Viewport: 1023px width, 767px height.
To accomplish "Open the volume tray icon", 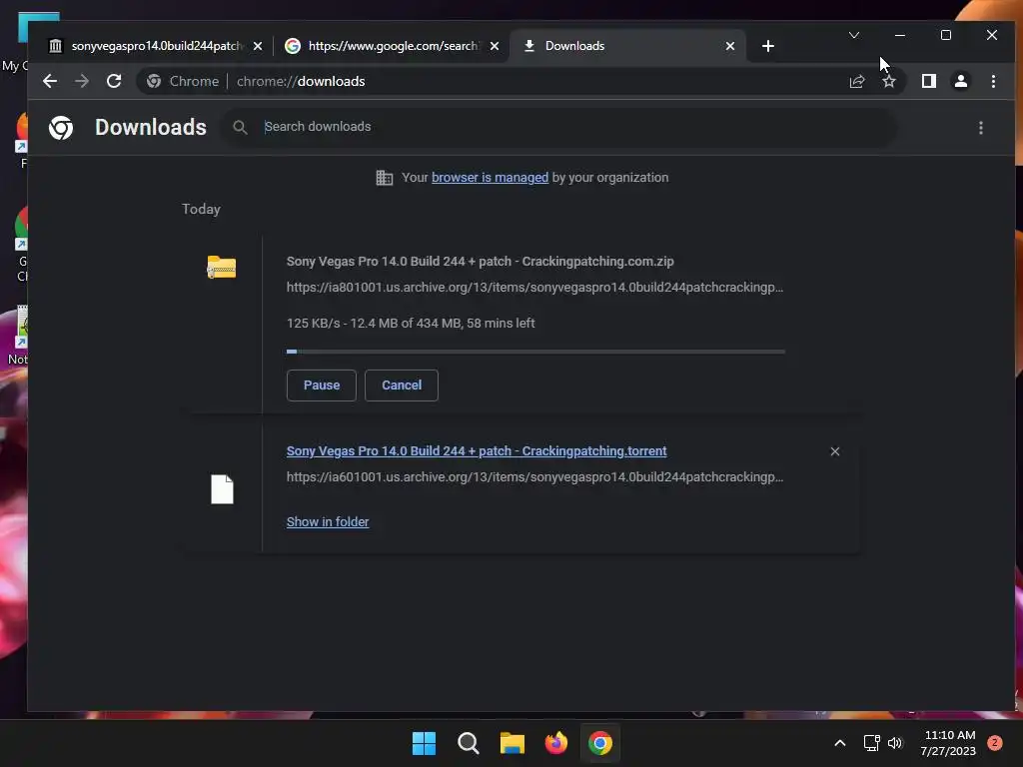I will coord(895,743).
